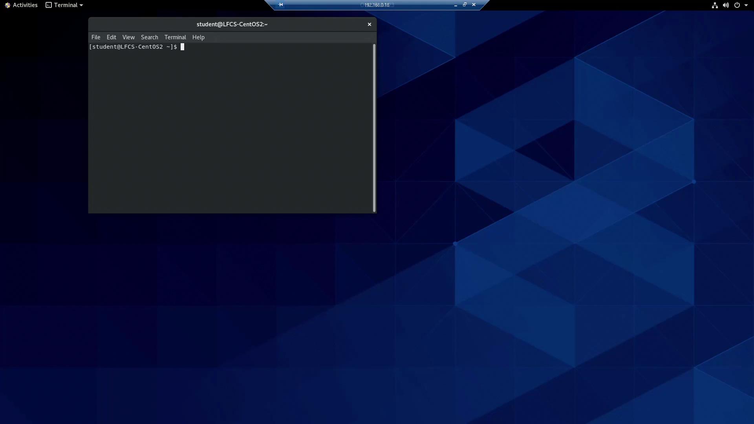
Task: Open the Search menu
Action: pos(149,37)
